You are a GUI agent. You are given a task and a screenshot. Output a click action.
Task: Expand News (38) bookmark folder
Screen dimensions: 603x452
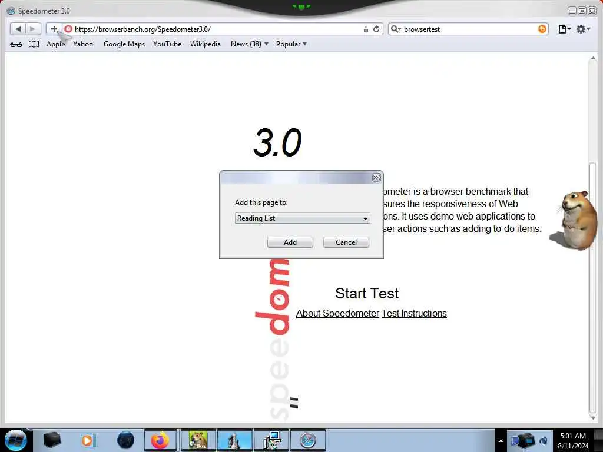click(249, 44)
